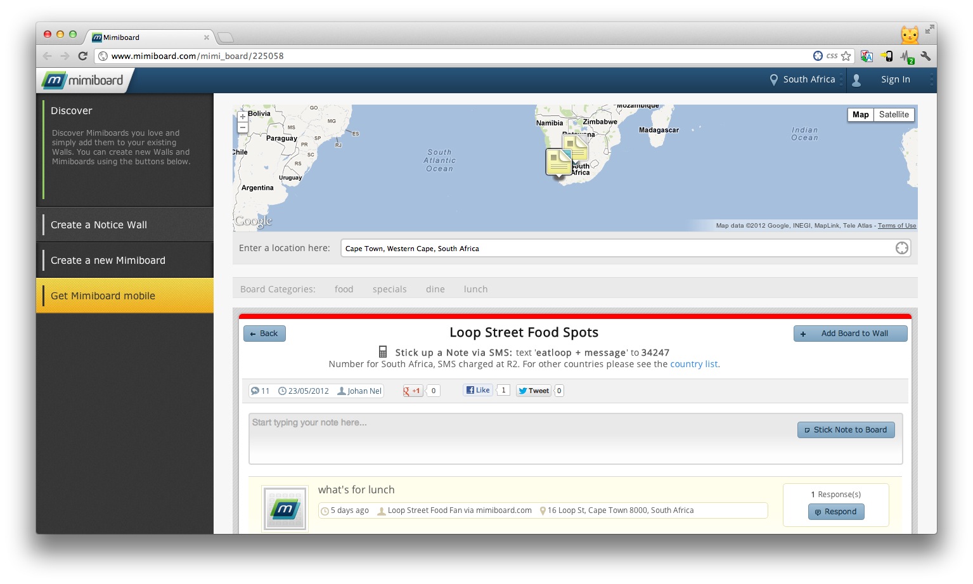Screen dimensions: 973x584
Task: Click the Google +1 button
Action: (413, 391)
